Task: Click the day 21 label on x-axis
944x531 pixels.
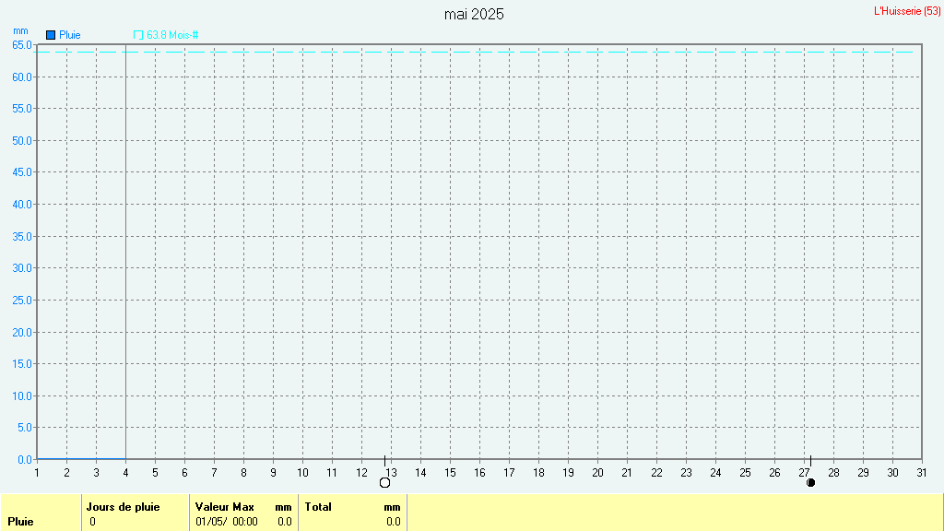Action: [627, 473]
